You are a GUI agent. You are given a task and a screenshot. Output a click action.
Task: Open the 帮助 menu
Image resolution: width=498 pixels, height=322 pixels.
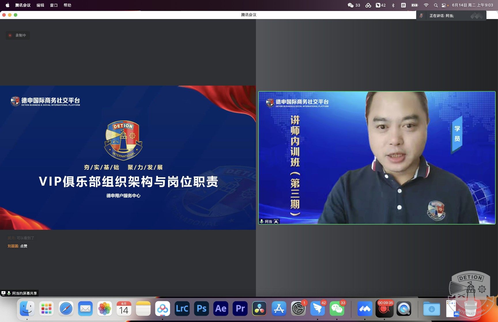(x=67, y=5)
